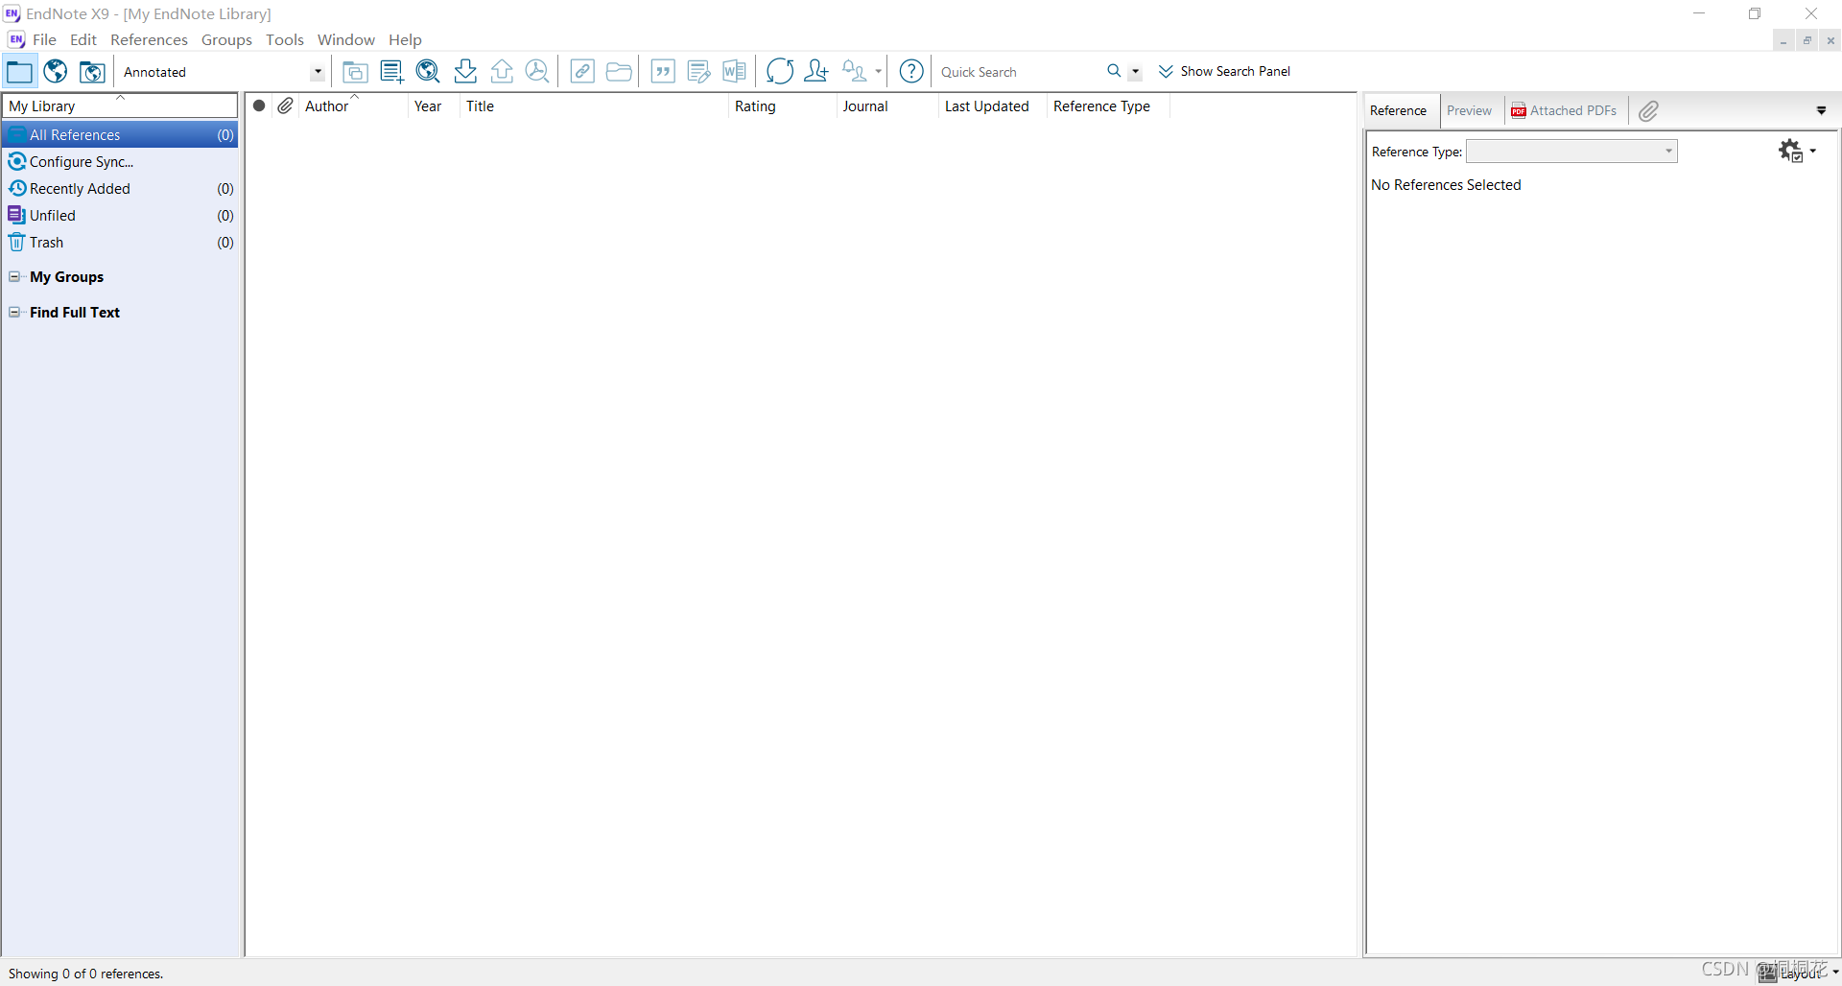Open the References menu

(x=149, y=40)
